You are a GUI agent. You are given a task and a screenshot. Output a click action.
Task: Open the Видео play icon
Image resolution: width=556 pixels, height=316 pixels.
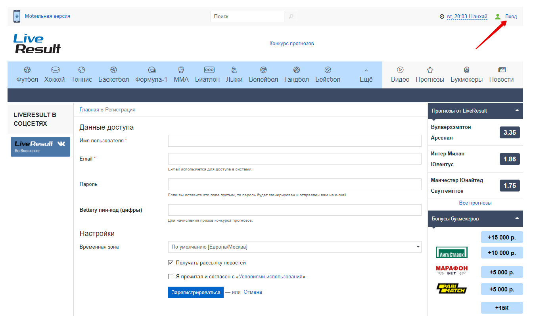[400, 70]
